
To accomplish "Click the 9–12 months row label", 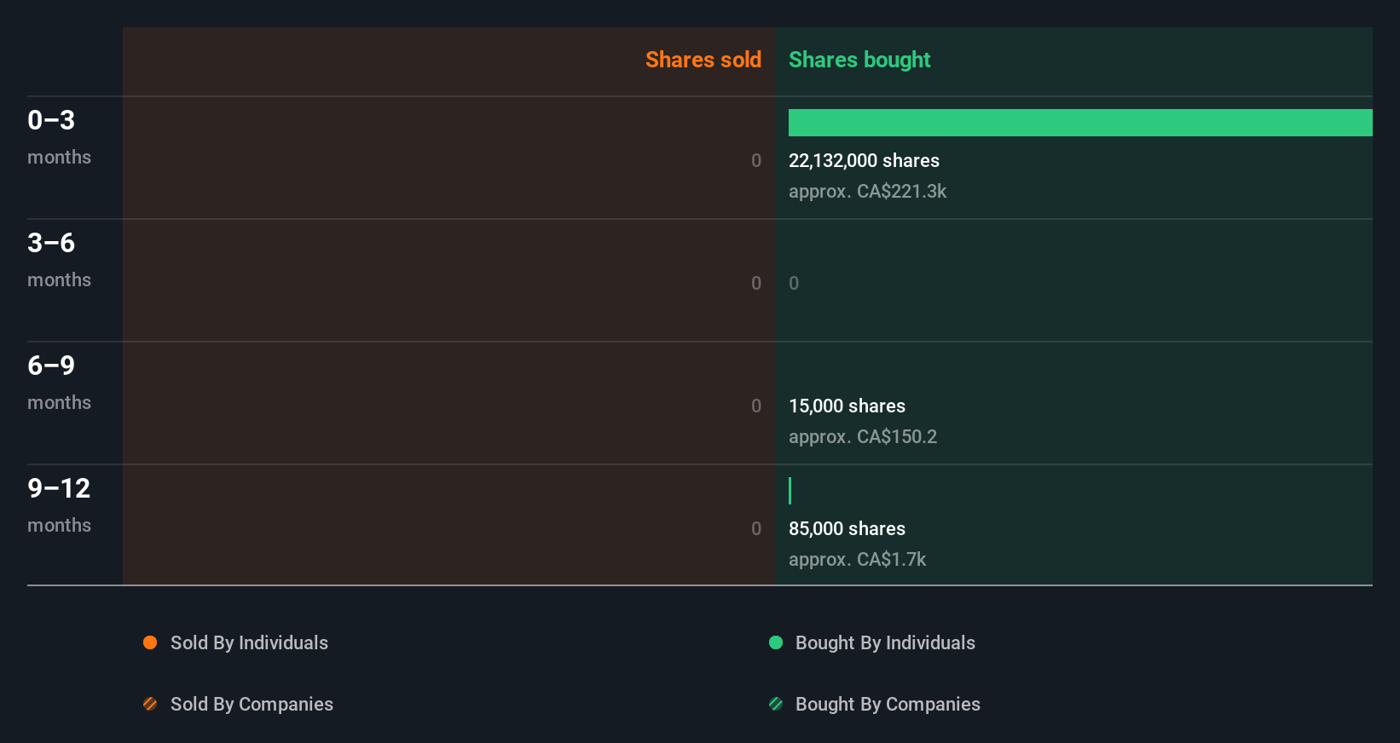I will (59, 505).
